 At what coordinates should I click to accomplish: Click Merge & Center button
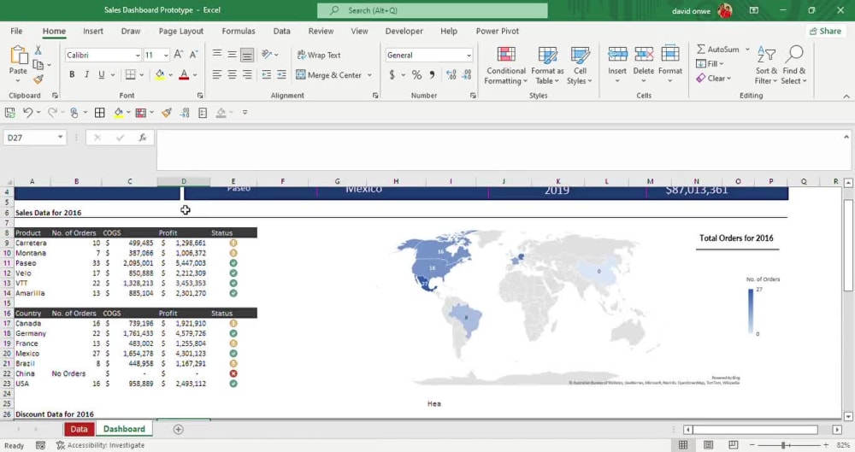[329, 75]
